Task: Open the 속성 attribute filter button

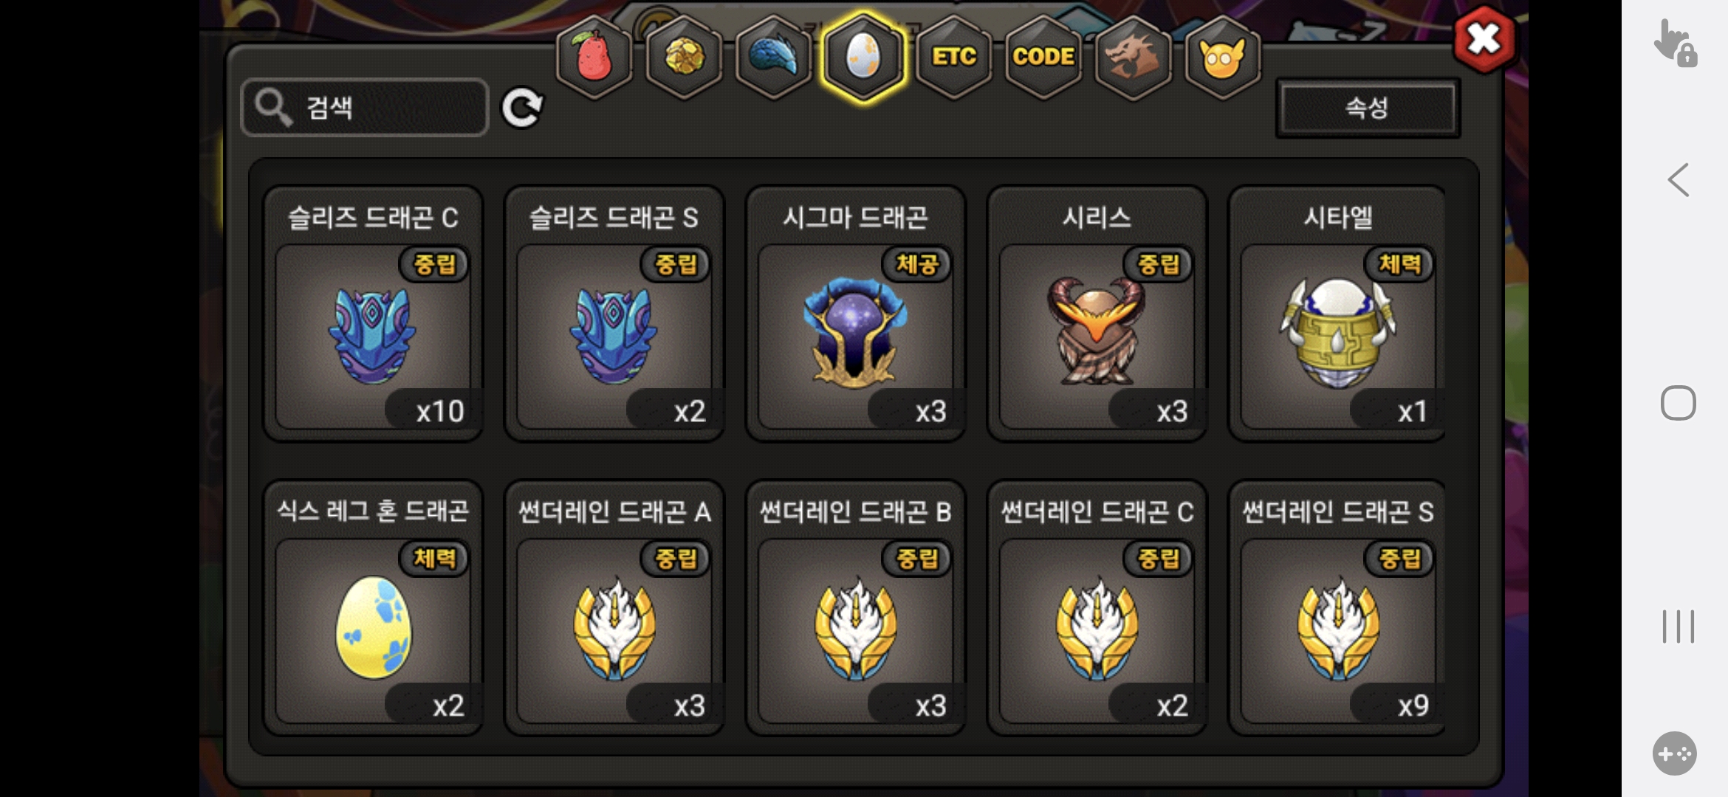Action: pos(1368,108)
